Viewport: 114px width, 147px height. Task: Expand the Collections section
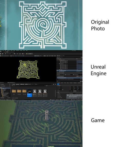tap(1, 98)
